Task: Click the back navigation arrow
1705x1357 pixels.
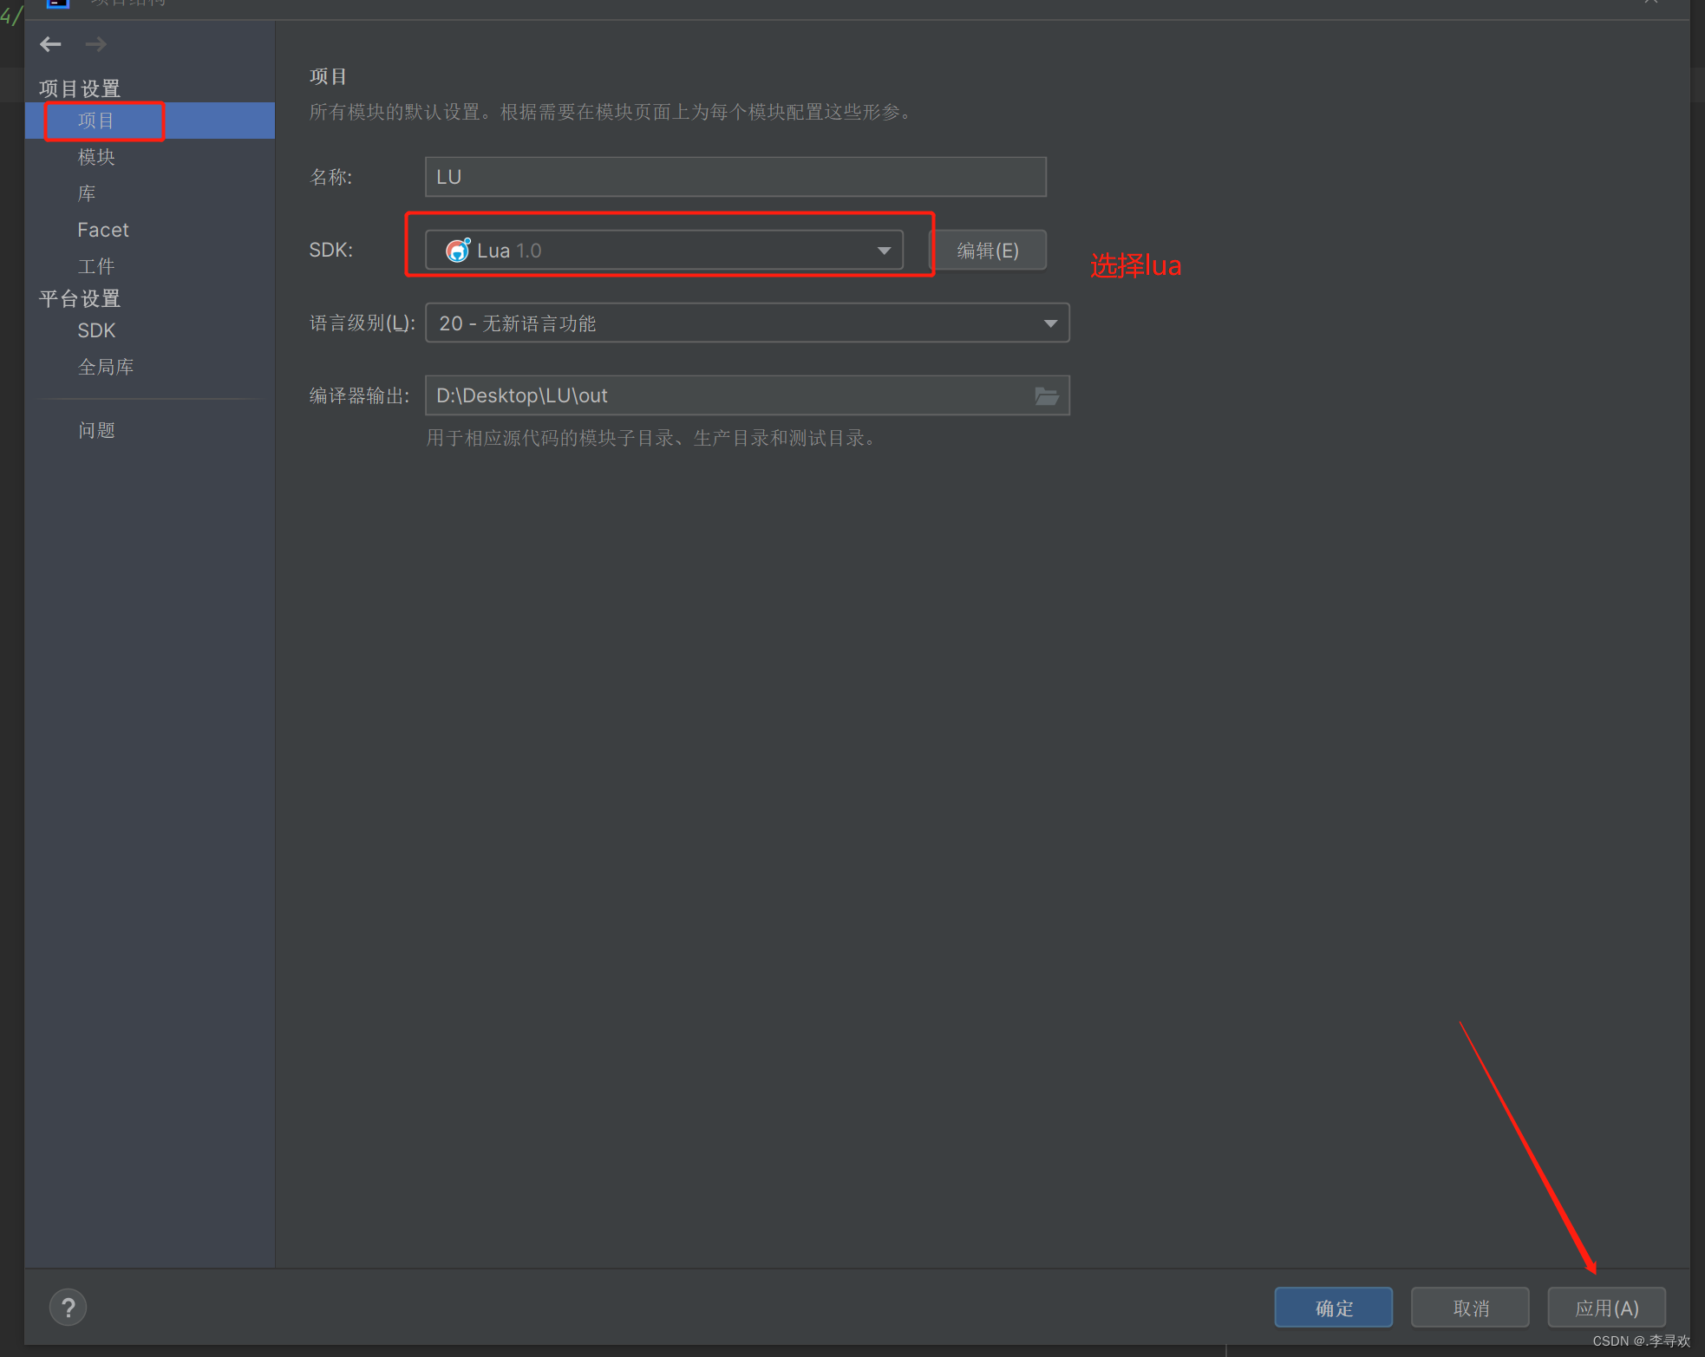Action: [50, 44]
